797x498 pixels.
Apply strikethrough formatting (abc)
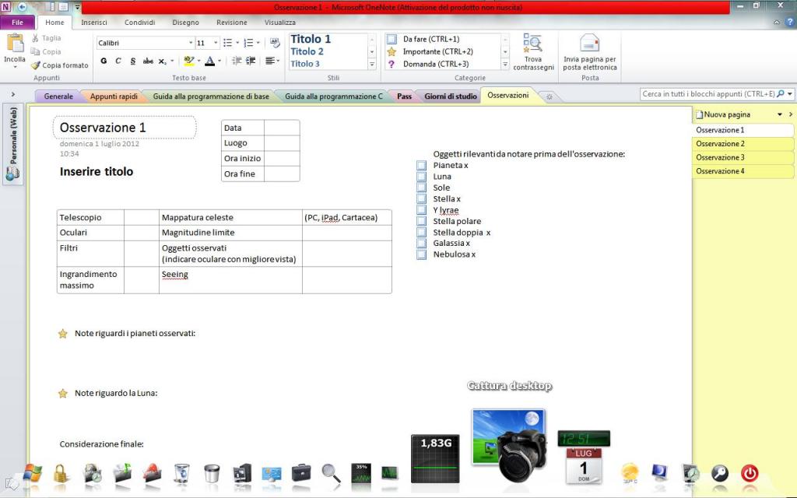[x=148, y=61]
